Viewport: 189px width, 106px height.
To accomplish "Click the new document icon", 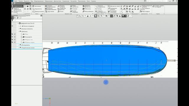I will coord(25,6).
